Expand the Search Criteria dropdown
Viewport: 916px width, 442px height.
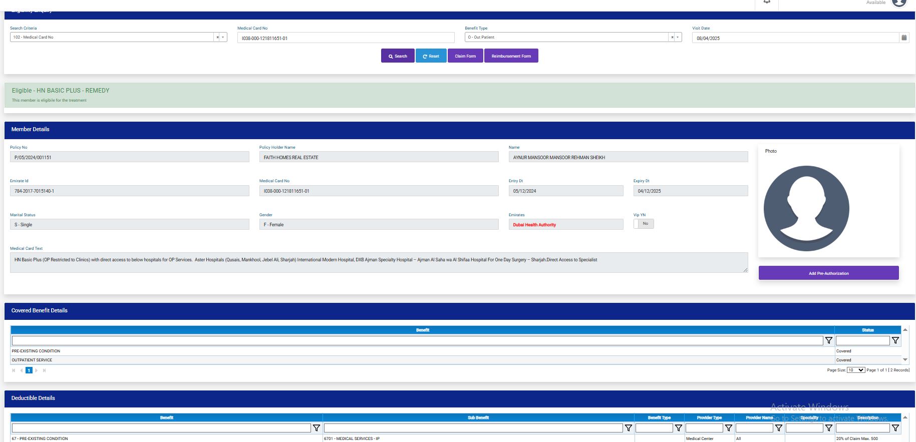(223, 37)
